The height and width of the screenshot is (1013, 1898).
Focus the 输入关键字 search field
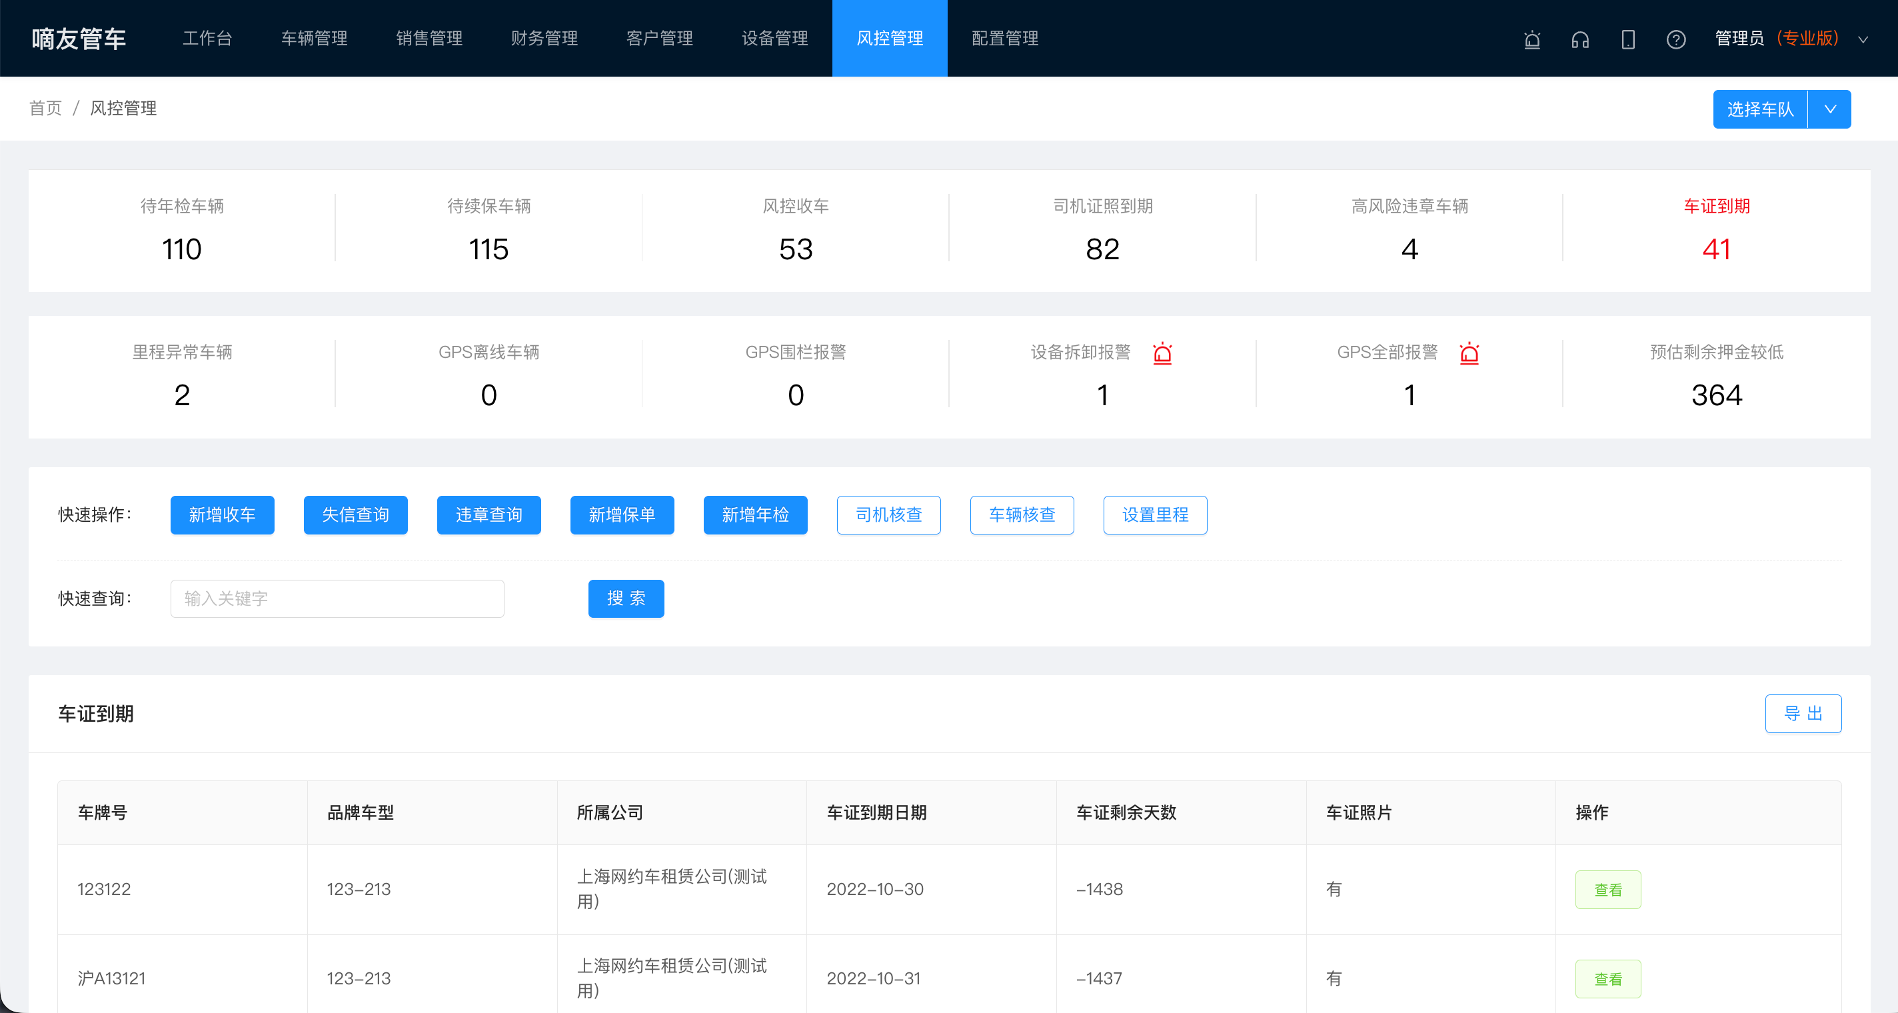[x=337, y=598]
